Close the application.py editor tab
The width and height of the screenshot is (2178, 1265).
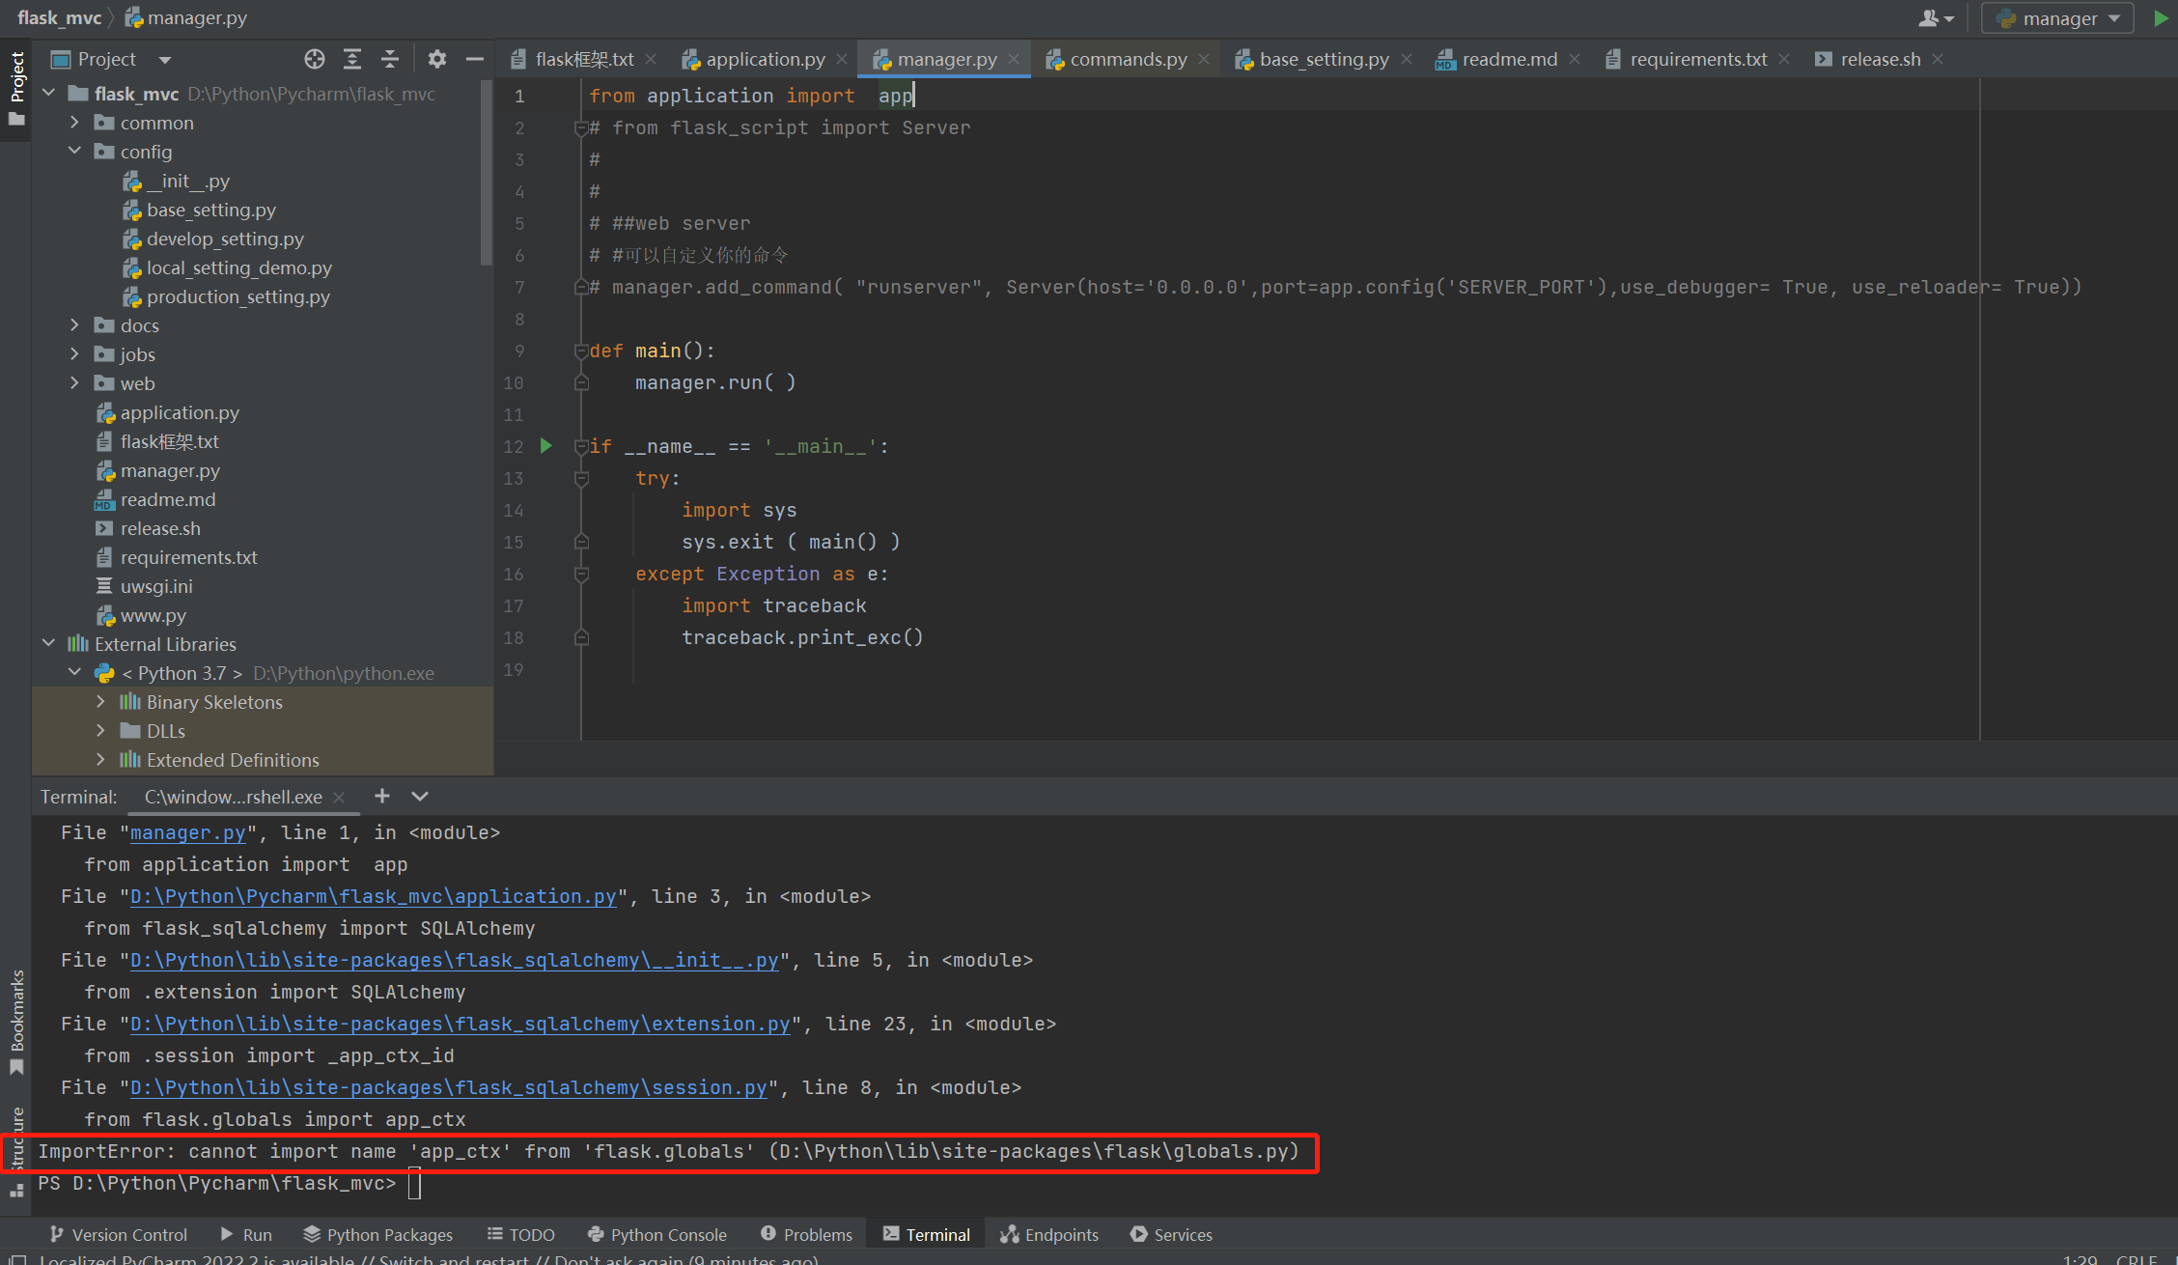(x=842, y=59)
